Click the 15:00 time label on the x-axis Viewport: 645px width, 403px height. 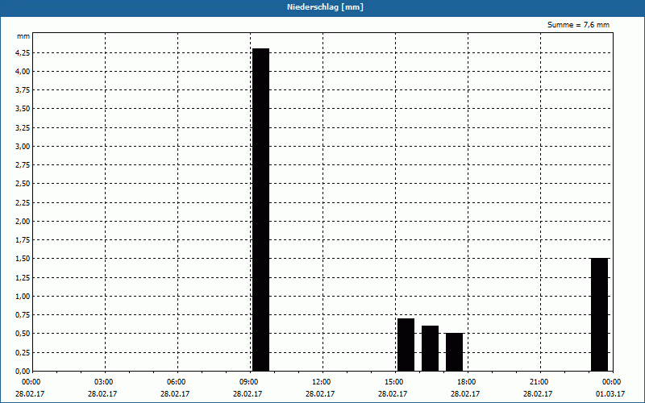coord(393,382)
